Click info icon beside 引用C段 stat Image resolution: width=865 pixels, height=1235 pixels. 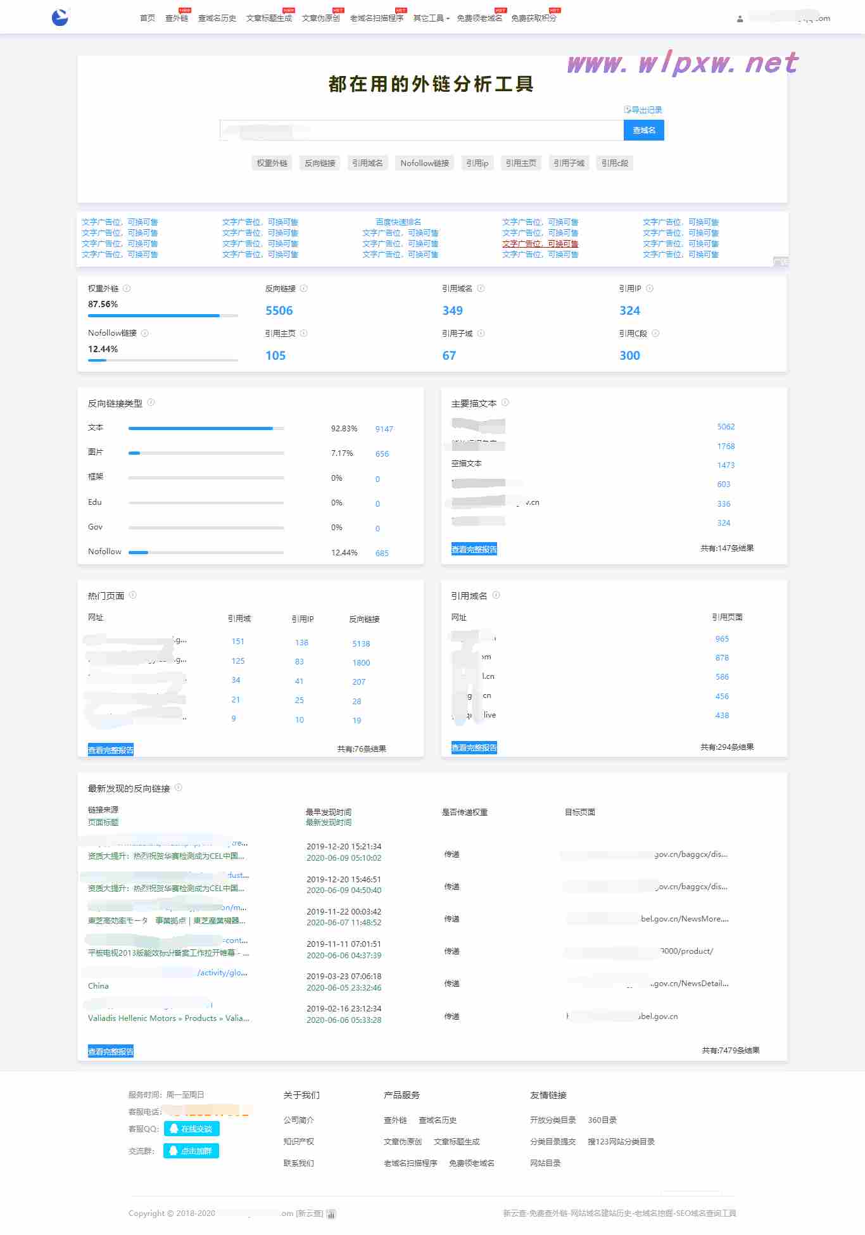(x=655, y=333)
